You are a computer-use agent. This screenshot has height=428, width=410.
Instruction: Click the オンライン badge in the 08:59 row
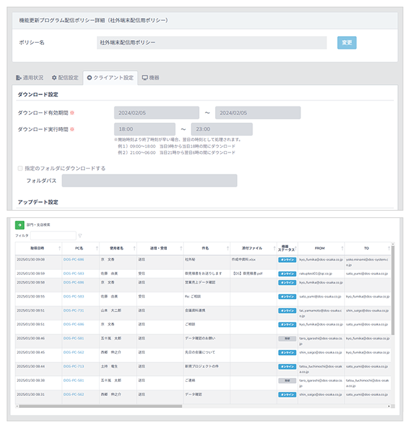287,274
